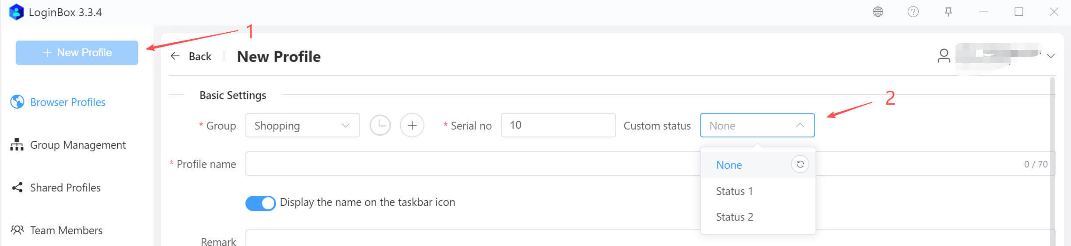
Task: Choose Status 1 from the dropdown list
Action: point(734,191)
